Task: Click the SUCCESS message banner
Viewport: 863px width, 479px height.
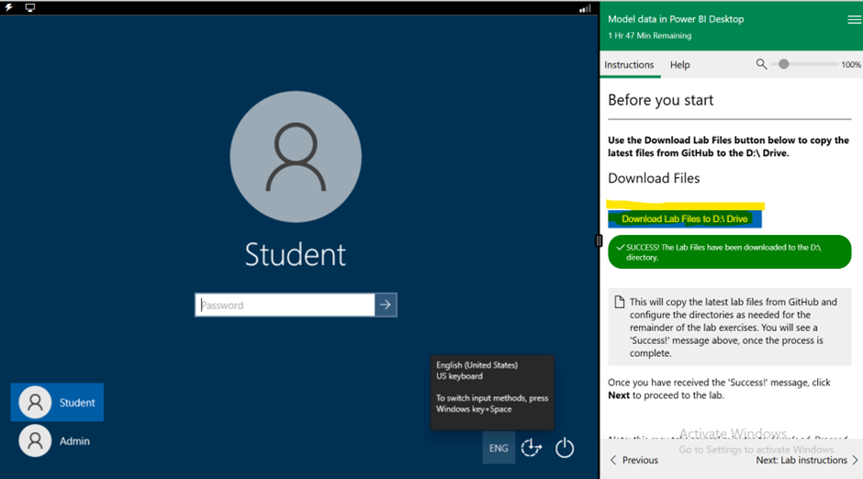Action: 729,252
